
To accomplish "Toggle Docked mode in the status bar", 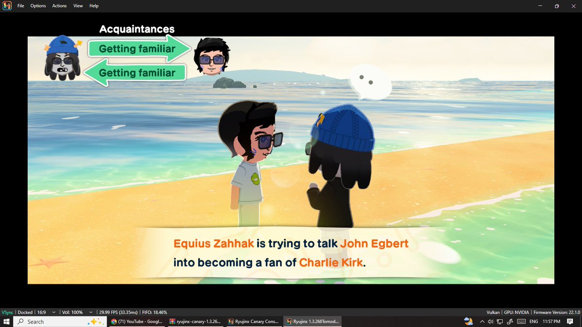I will [25, 312].
